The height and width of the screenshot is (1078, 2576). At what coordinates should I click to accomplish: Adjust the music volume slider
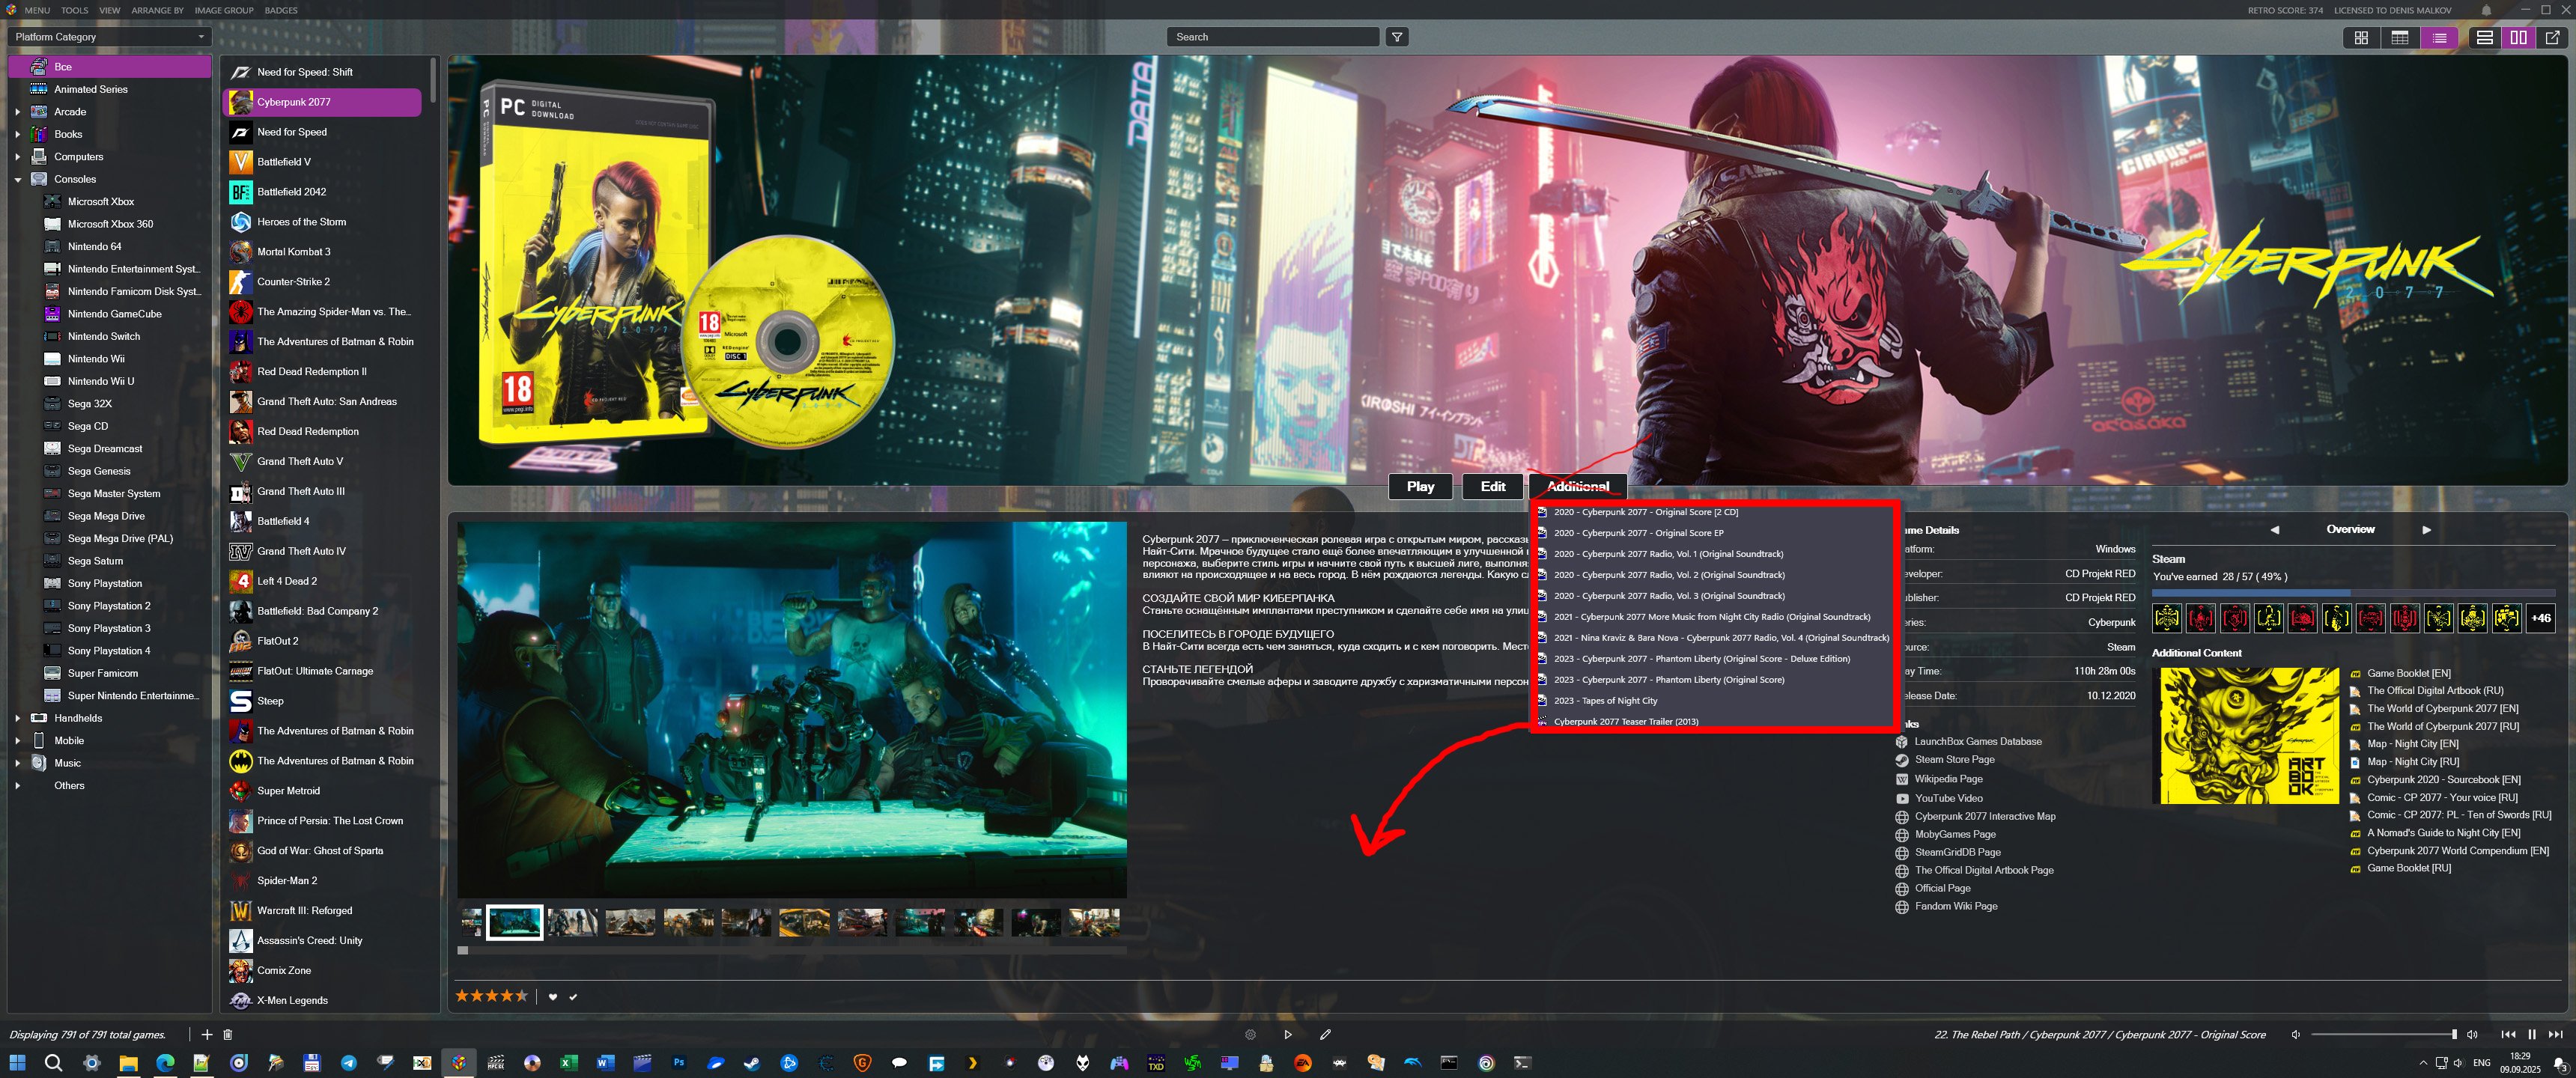point(2384,1034)
